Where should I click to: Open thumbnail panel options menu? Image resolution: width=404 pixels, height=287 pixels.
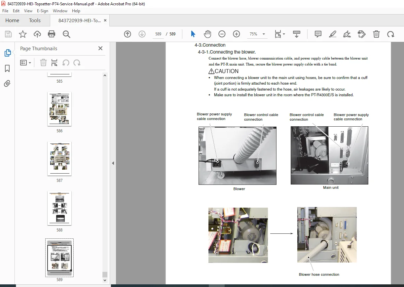26,63
